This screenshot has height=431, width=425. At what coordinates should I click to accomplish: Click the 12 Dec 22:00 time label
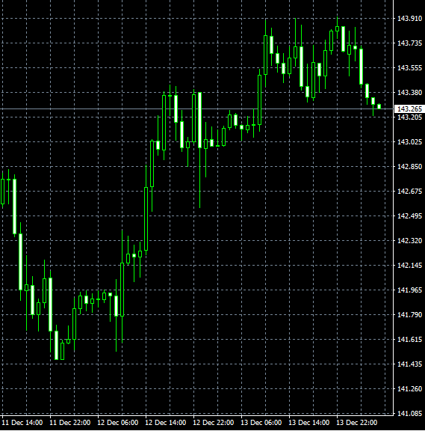(213, 423)
